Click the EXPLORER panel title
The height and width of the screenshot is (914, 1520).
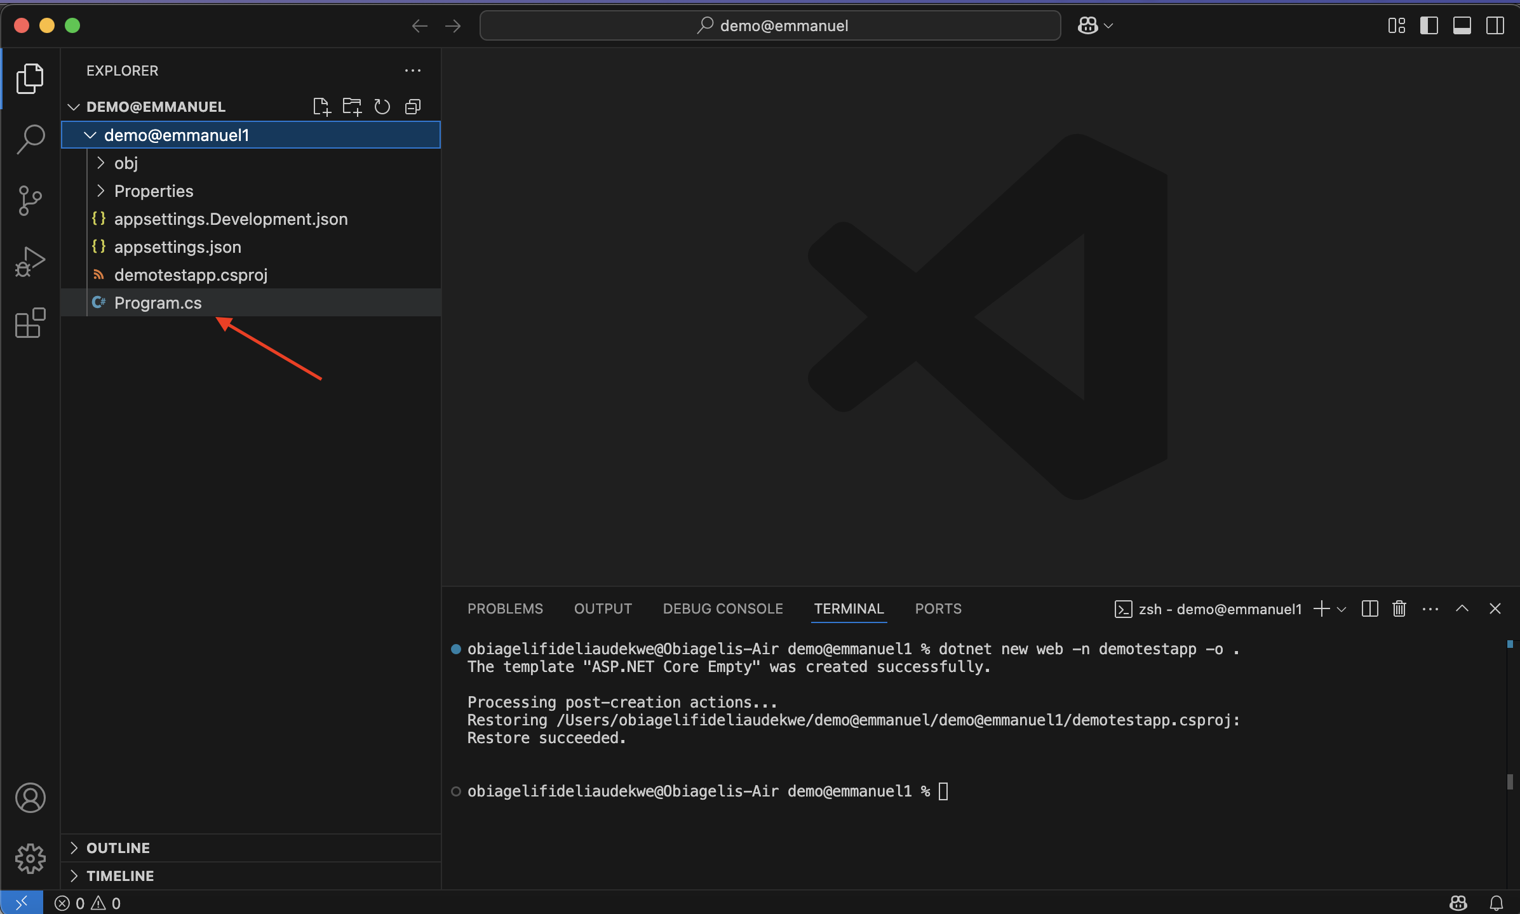coord(123,71)
